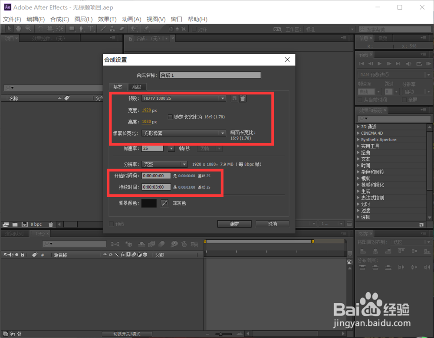434x338 pixels.
Task: Click the 确定 button
Action: tap(234, 224)
